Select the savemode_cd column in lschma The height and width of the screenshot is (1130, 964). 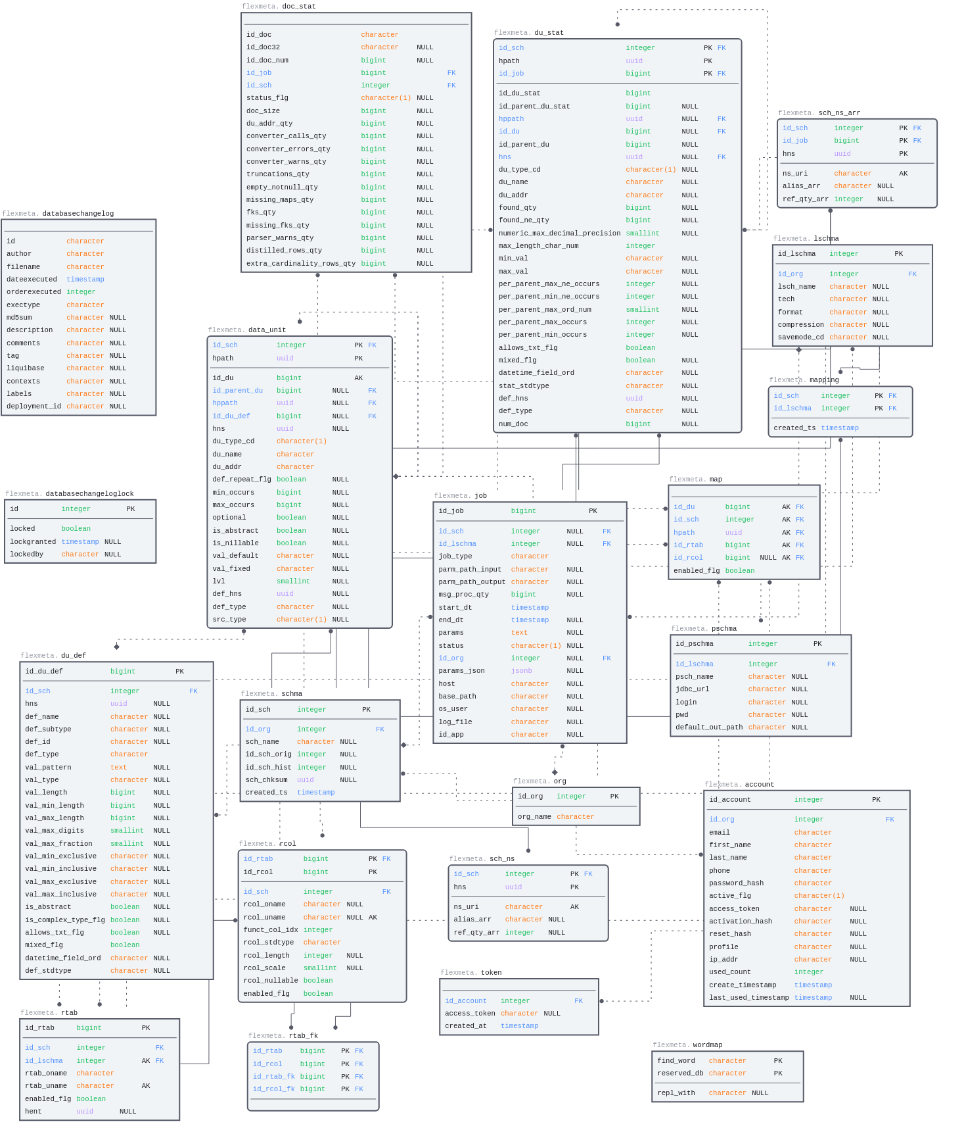800,337
